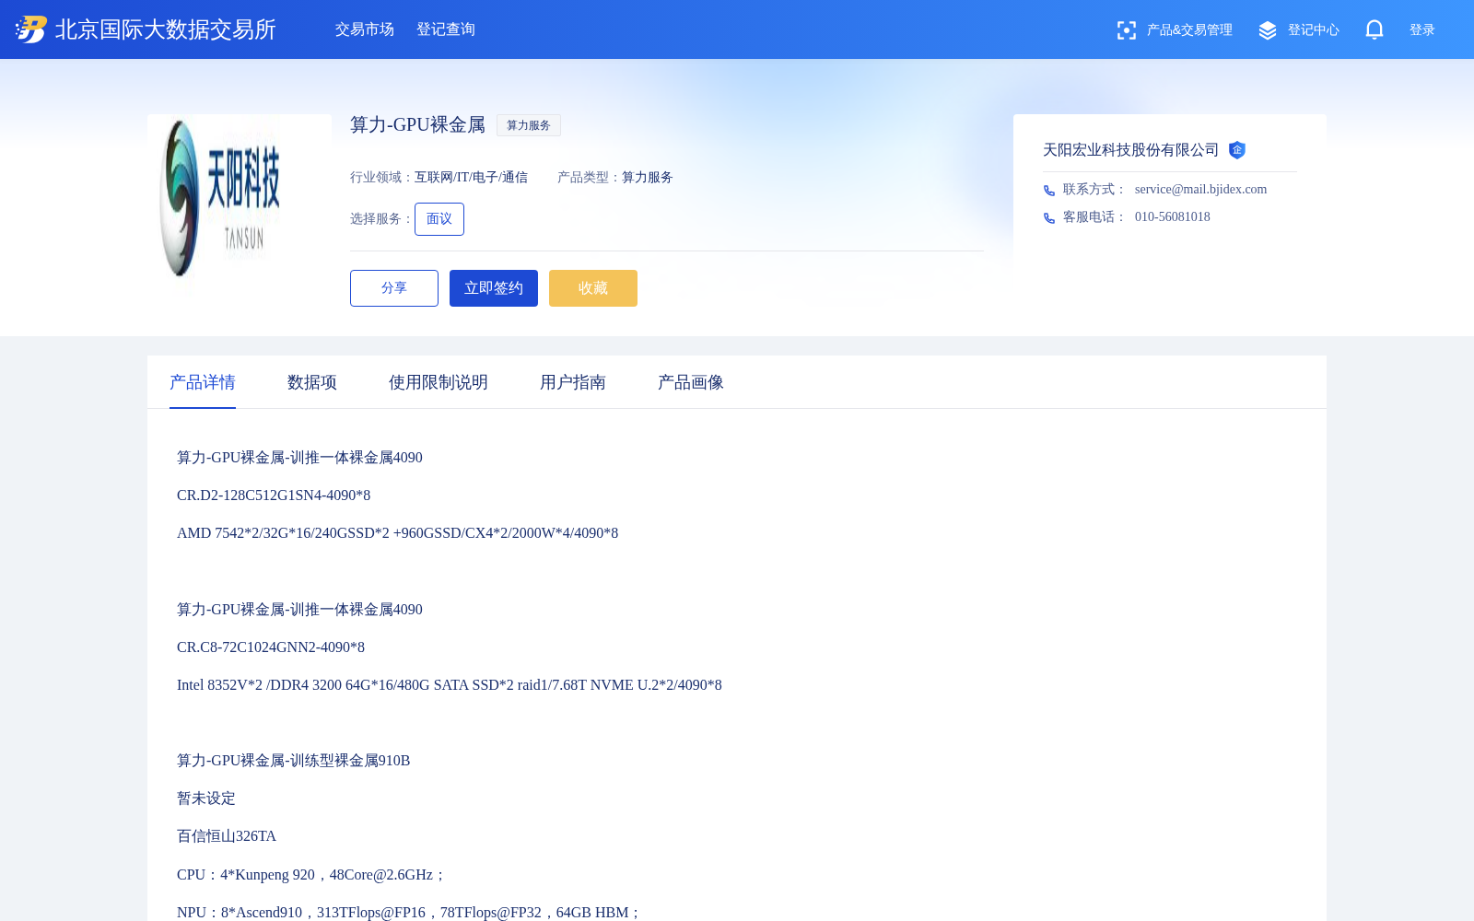
Task: Select the 面议 service option
Action: [x=439, y=219]
